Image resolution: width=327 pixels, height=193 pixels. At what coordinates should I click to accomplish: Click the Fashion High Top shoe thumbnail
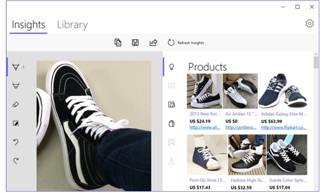[246, 154]
